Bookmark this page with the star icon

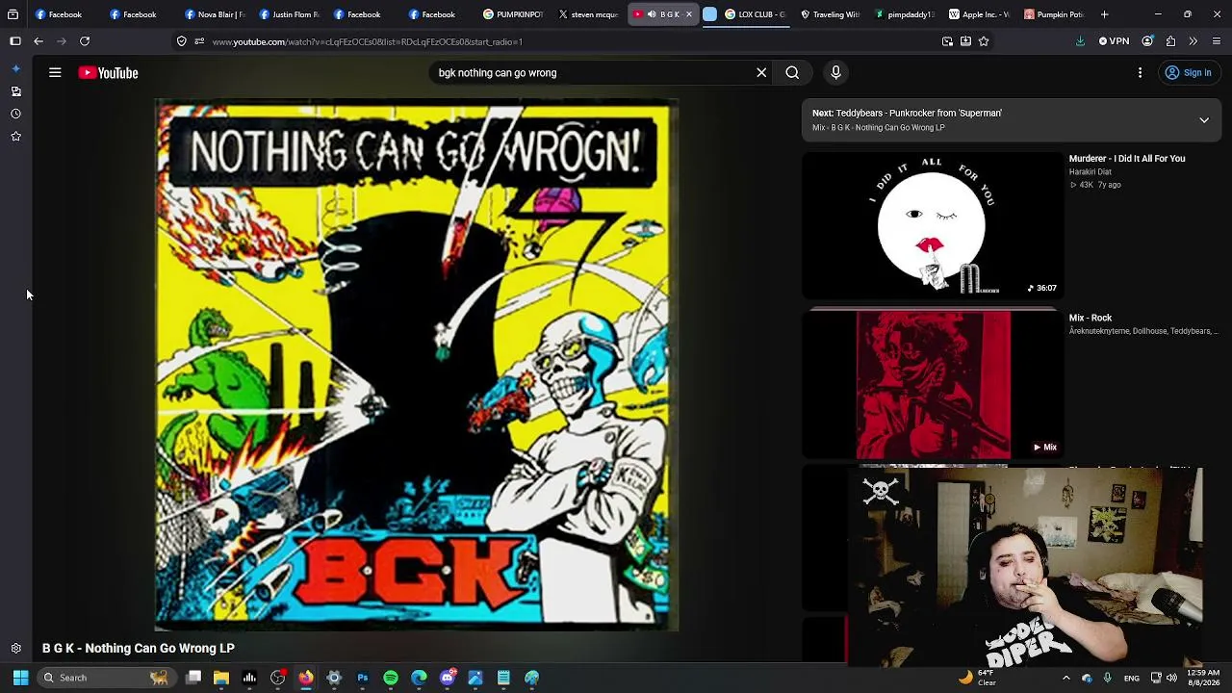(x=984, y=41)
